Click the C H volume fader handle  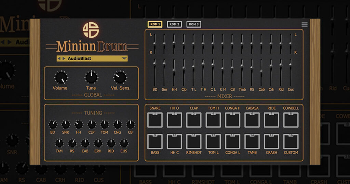[x=222, y=68]
